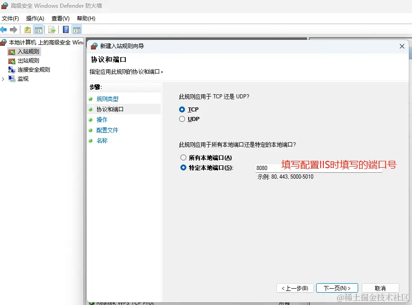Select Inbound Rules (入站规则) in tree
The height and width of the screenshot is (305, 412).
click(x=28, y=52)
